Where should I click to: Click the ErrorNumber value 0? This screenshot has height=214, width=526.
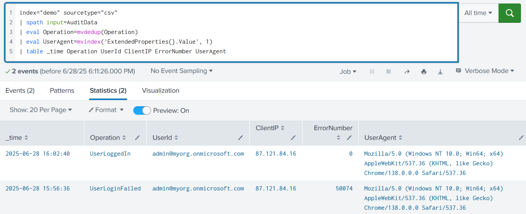tap(351, 154)
